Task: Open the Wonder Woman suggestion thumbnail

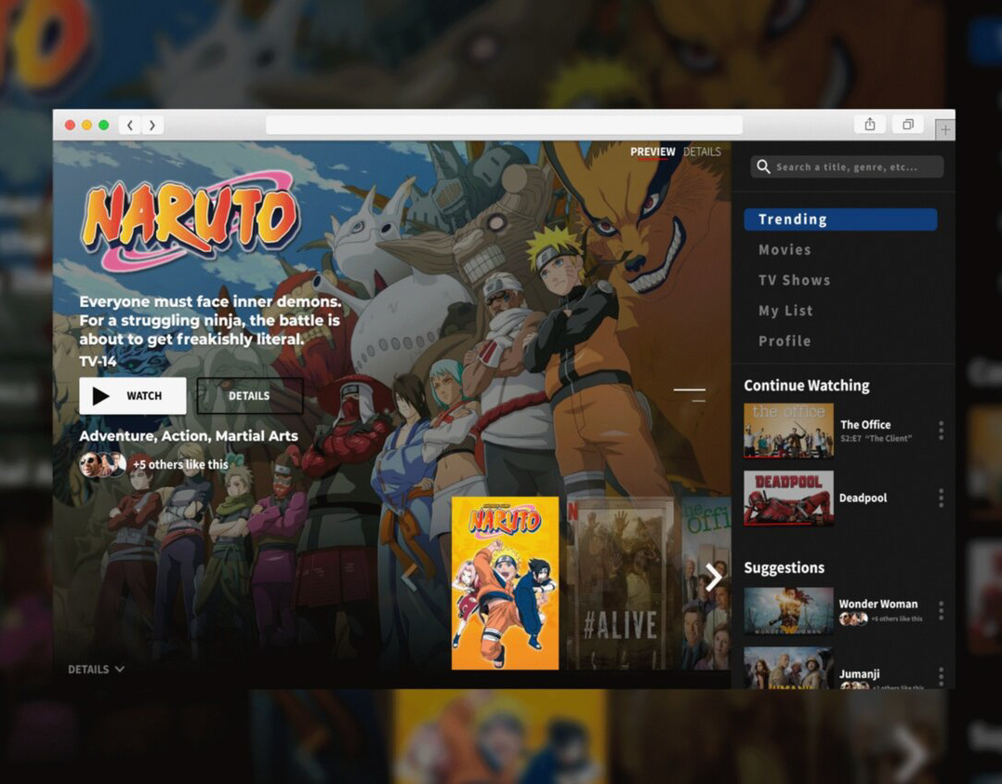Action: [x=788, y=611]
